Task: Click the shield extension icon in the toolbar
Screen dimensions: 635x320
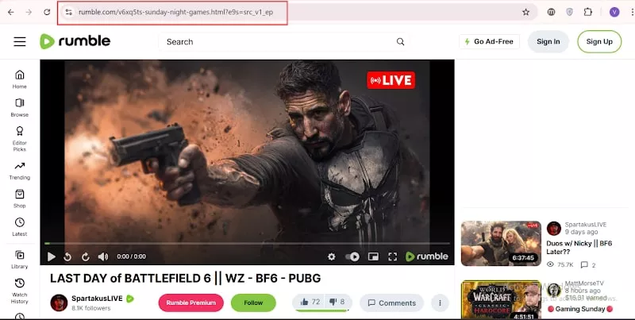Action: tap(569, 12)
